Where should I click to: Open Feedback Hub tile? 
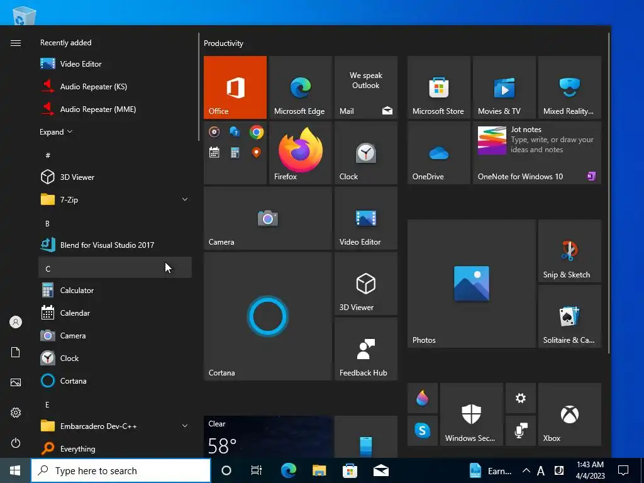click(x=366, y=349)
